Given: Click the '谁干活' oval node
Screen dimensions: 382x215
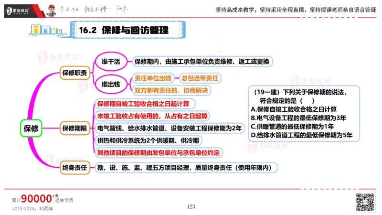Looking at the screenshot, I should (x=111, y=62).
